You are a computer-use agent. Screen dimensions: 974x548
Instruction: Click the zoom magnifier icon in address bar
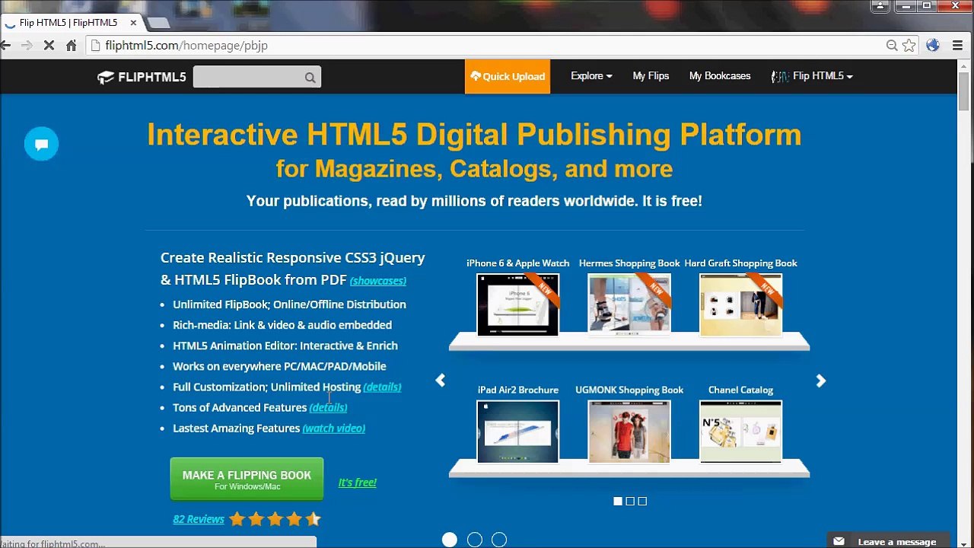click(892, 46)
